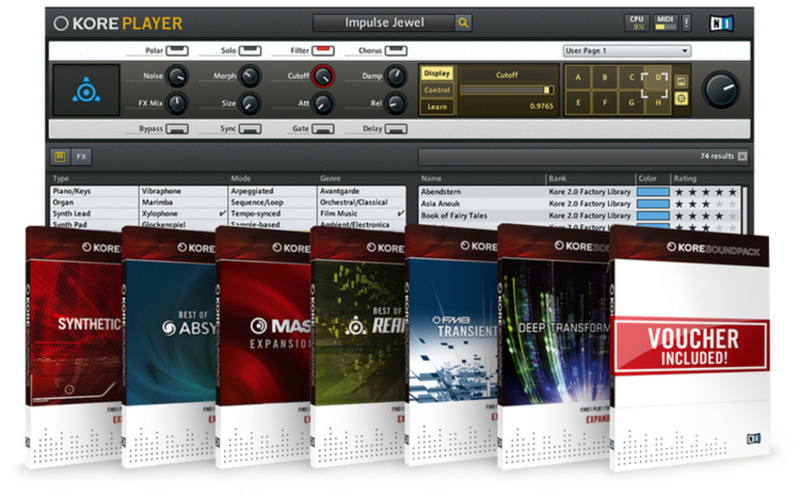Select Avantgarde in the Genre list
800x496 pixels.
pyautogui.click(x=361, y=191)
